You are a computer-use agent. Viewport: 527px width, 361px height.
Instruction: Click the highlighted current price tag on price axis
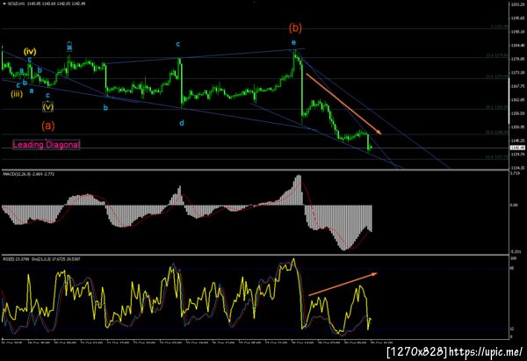point(517,148)
